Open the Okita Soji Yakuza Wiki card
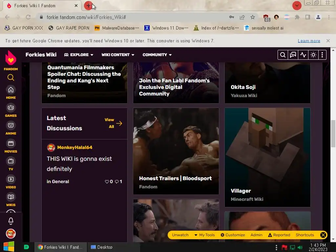The width and height of the screenshot is (336, 252). coord(267,83)
